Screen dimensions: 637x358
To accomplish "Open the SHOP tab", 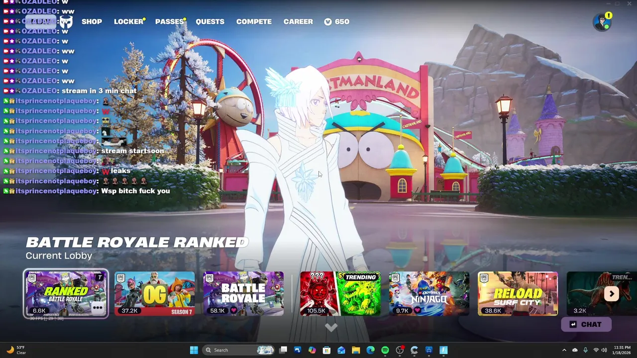I will [92, 21].
